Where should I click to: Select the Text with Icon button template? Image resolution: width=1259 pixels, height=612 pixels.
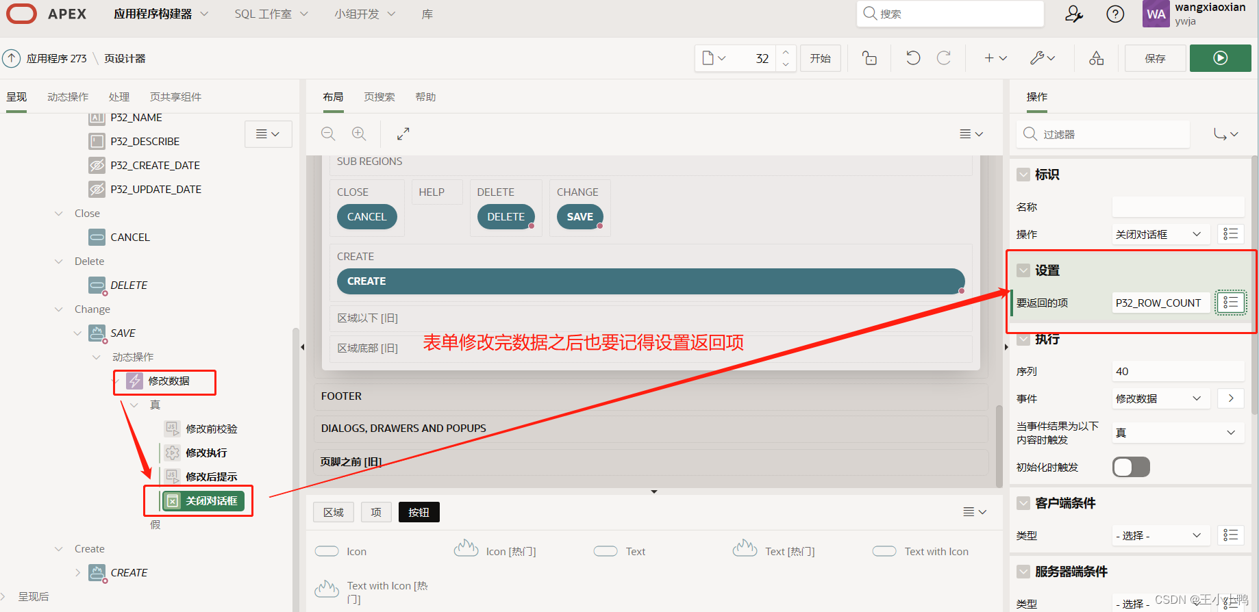(x=920, y=551)
